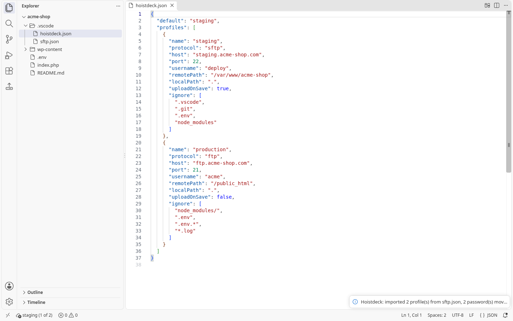Close the hoistdeck.json tab

(x=172, y=5)
